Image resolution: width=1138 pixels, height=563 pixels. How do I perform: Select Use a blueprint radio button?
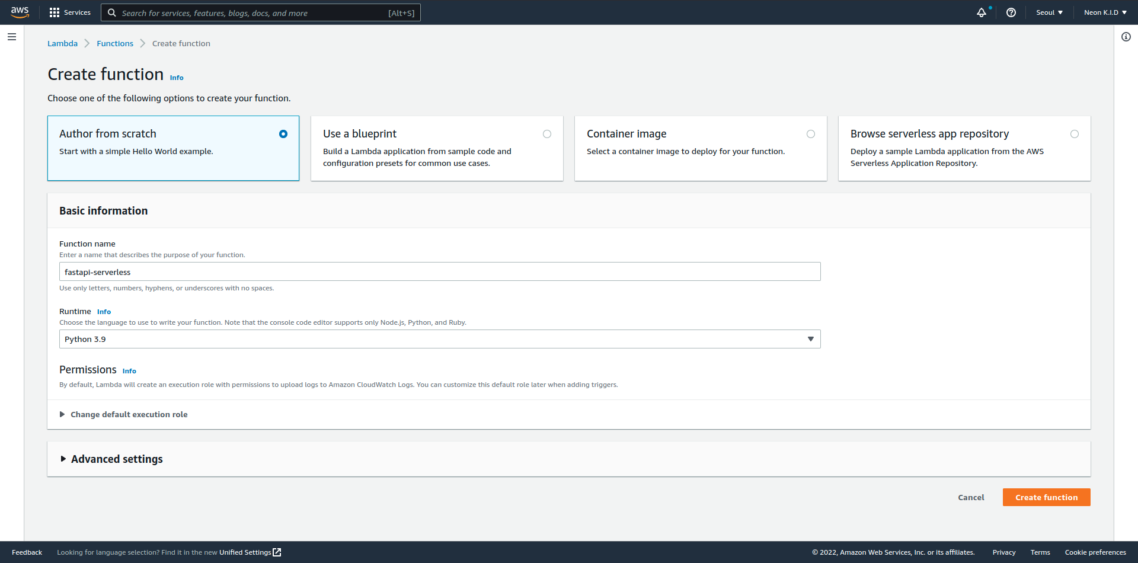click(x=547, y=134)
